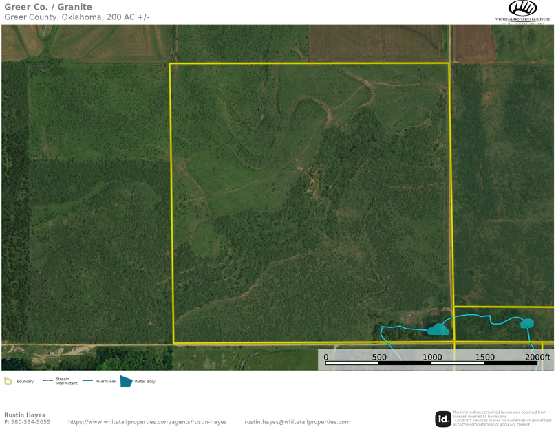Viewport: 556px width, 429px height.
Task: Click the Land id logo icon
Action: coord(443,419)
